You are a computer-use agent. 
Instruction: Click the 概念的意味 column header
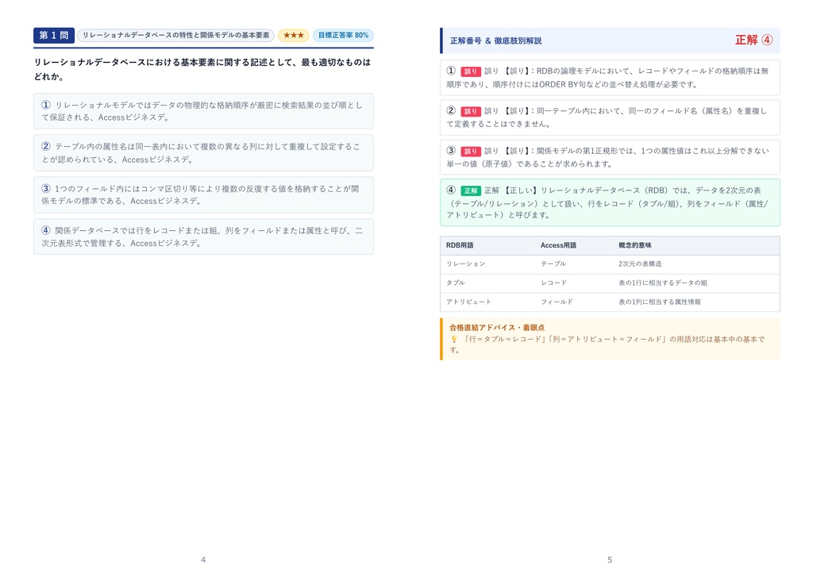pyautogui.click(x=634, y=245)
